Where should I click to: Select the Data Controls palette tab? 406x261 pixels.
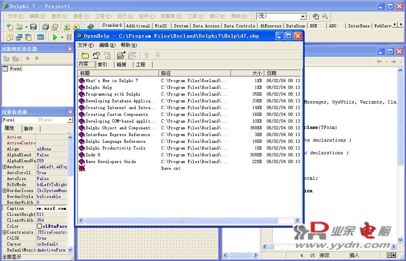(x=239, y=26)
